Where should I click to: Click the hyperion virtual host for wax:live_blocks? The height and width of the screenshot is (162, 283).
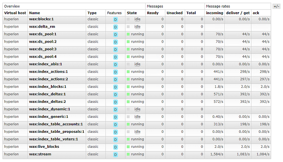(x=11, y=147)
